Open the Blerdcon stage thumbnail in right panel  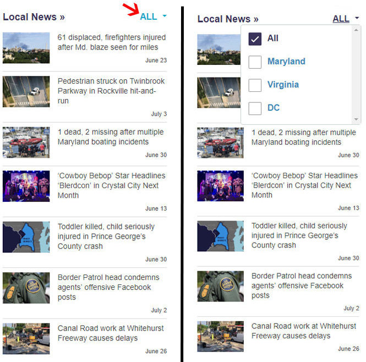coord(220,186)
